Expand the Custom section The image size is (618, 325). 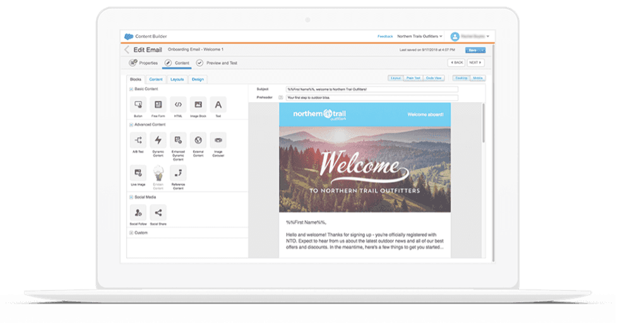point(131,232)
